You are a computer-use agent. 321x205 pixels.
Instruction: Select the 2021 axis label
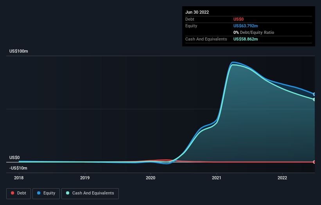click(216, 178)
